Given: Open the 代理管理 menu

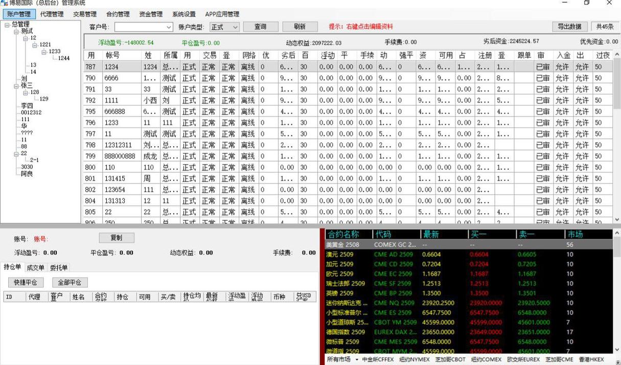Looking at the screenshot, I should click(x=52, y=14).
